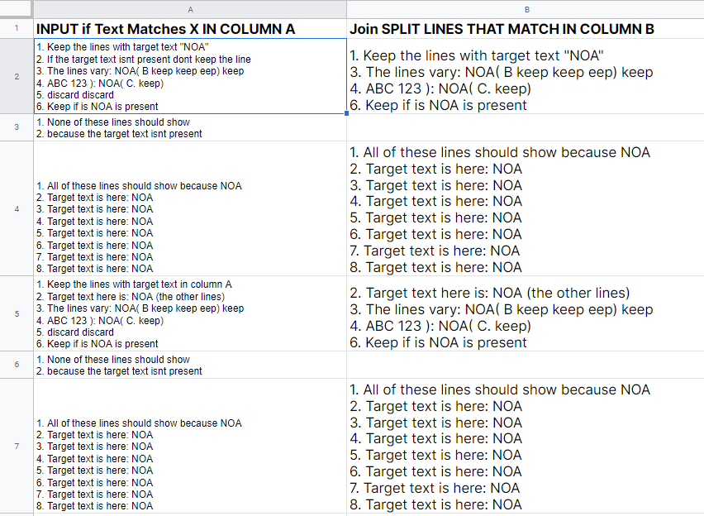Select cell A4 All of these lines
Screen dimensions: 704x516
click(x=190, y=208)
